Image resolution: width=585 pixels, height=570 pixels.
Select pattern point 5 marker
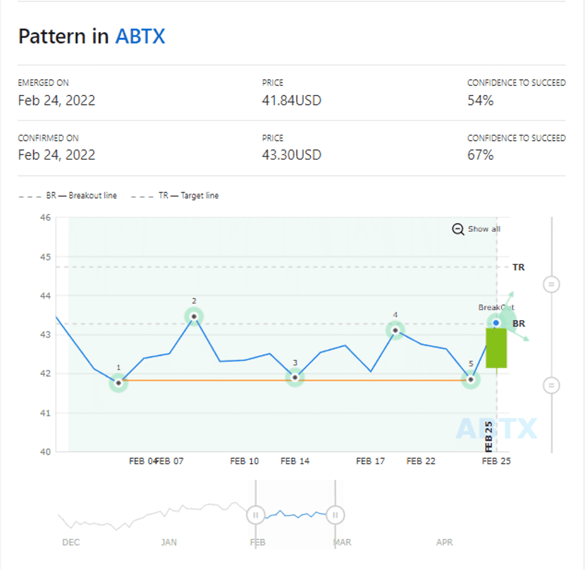tap(471, 380)
